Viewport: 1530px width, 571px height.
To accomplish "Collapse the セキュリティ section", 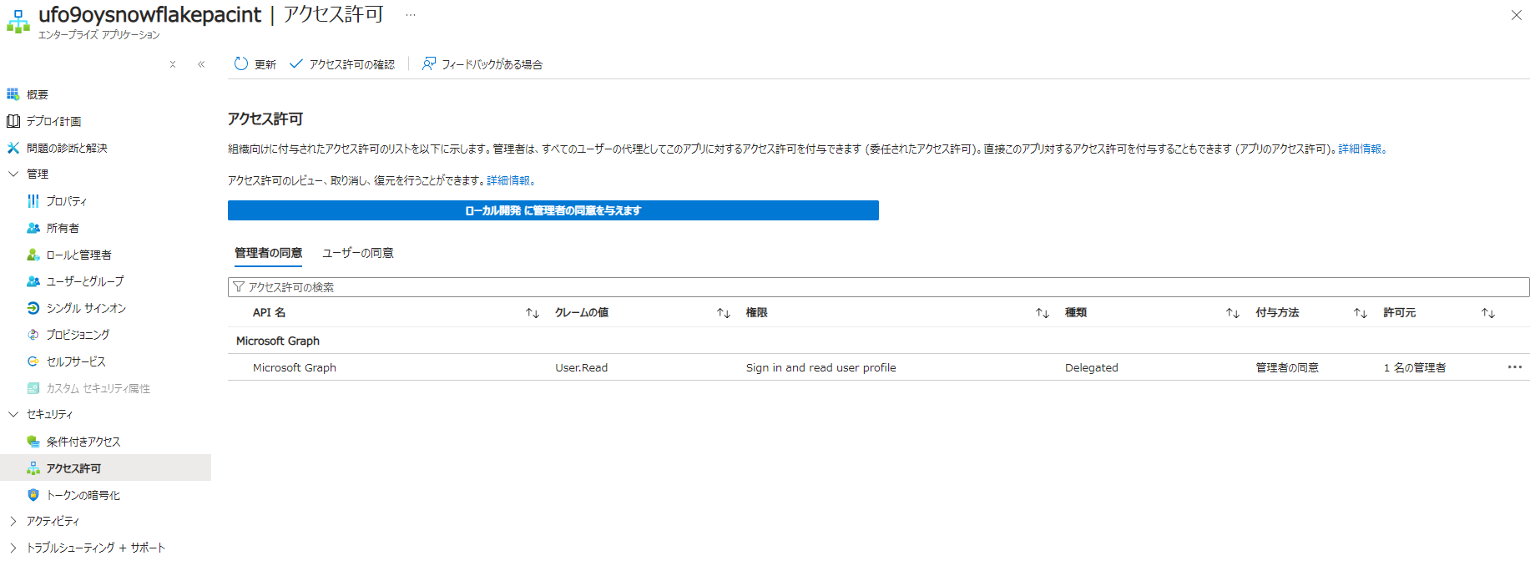I will click(x=13, y=414).
